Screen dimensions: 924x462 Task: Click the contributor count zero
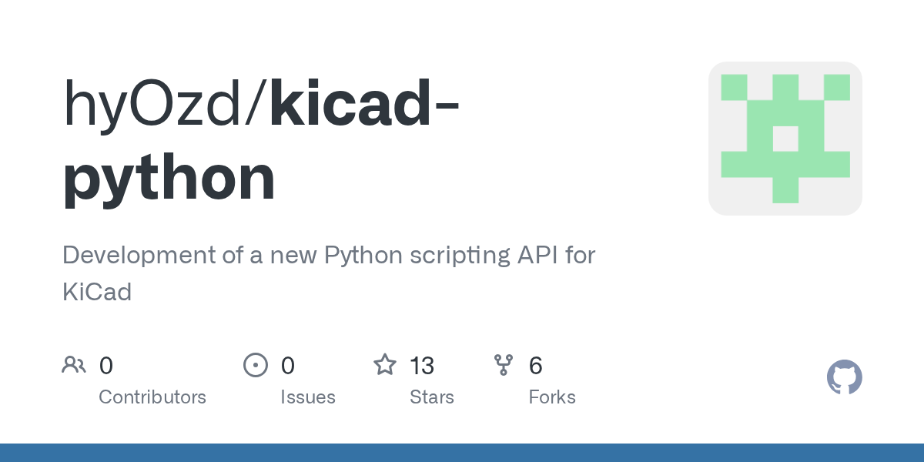[106, 366]
